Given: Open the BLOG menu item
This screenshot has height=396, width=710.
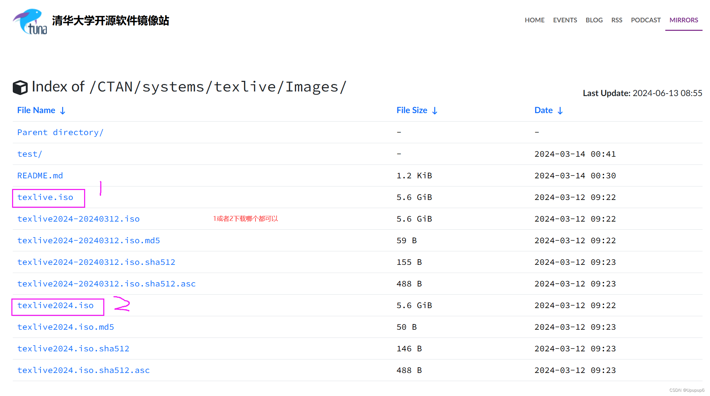Looking at the screenshot, I should tap(594, 20).
